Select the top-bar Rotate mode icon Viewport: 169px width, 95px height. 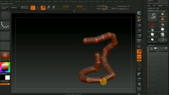[x=53, y=8]
